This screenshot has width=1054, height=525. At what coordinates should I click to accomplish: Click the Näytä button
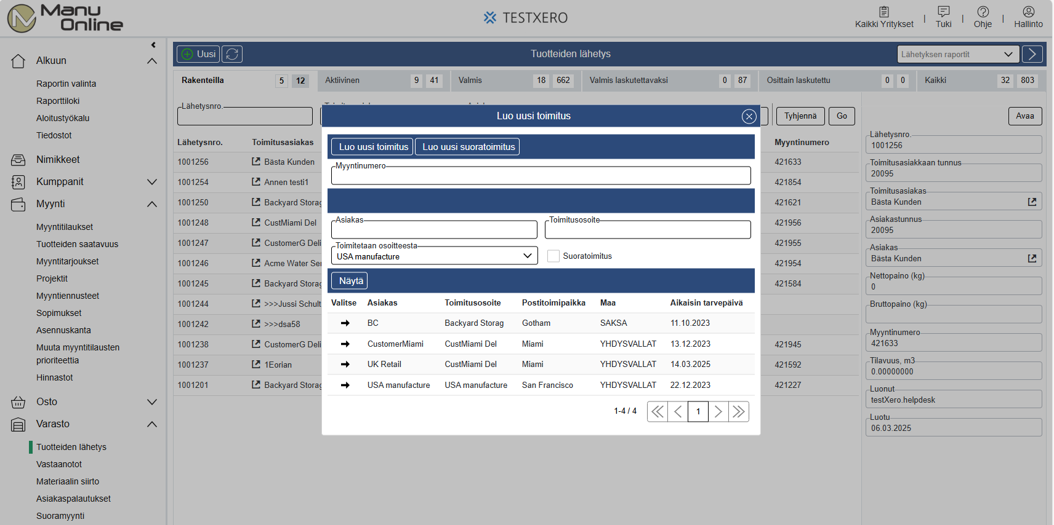350,281
